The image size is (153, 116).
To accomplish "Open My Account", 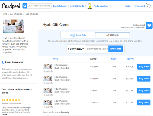I will pyautogui.click(x=139, y=6).
